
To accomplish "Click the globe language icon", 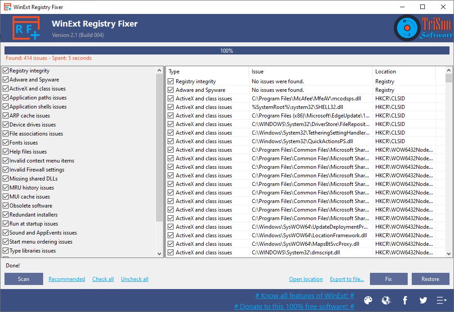I will pos(386,300).
